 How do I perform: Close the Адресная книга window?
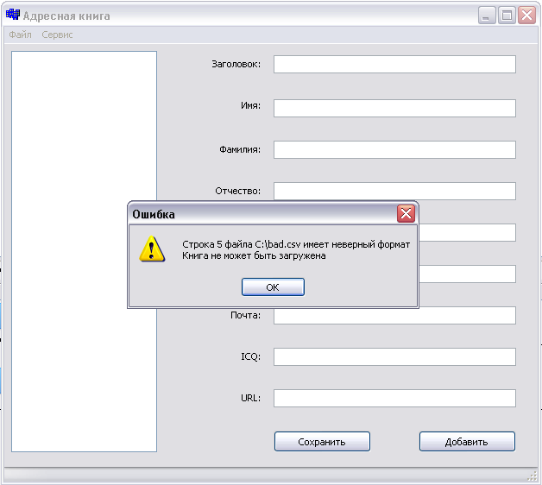526,16
